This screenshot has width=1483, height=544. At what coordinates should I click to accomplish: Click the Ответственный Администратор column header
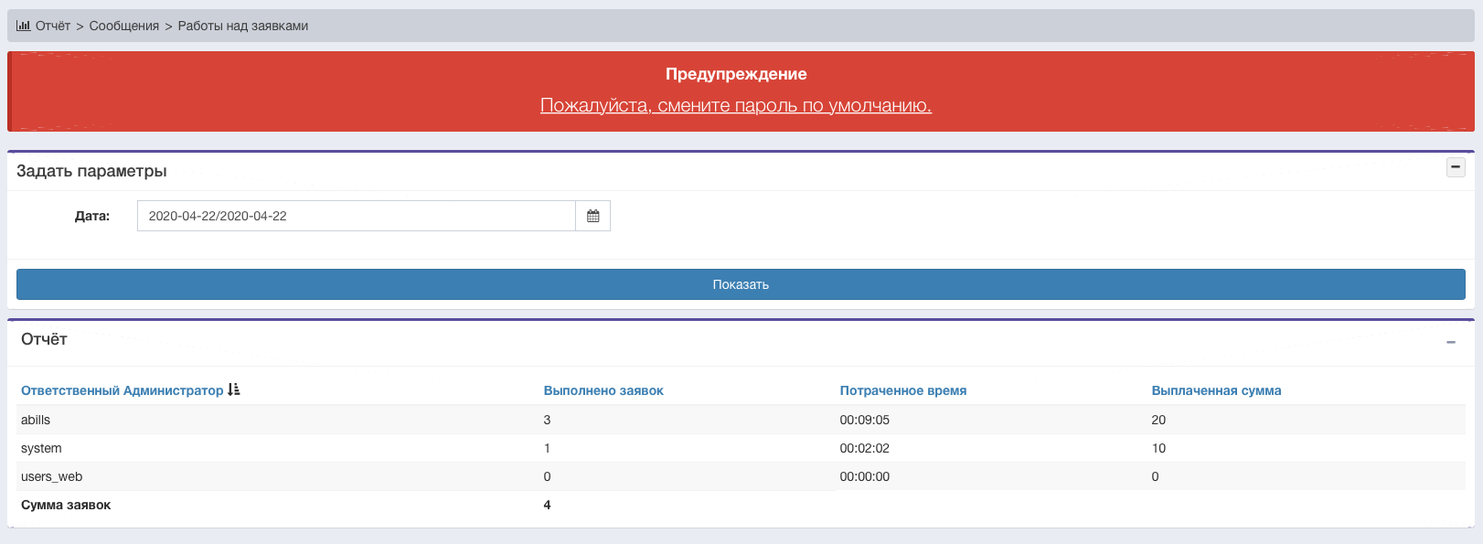coord(122,390)
